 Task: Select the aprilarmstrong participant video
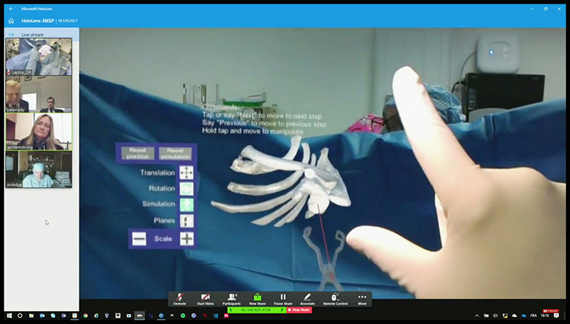39,131
